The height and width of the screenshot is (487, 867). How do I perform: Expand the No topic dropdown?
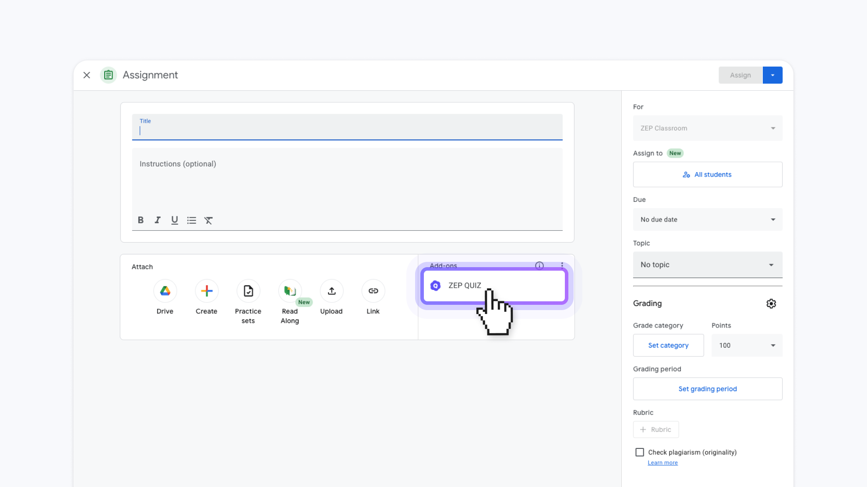708,265
